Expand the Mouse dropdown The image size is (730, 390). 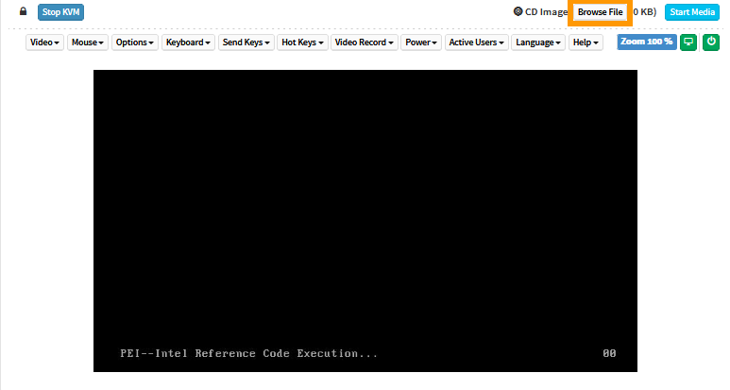click(88, 42)
